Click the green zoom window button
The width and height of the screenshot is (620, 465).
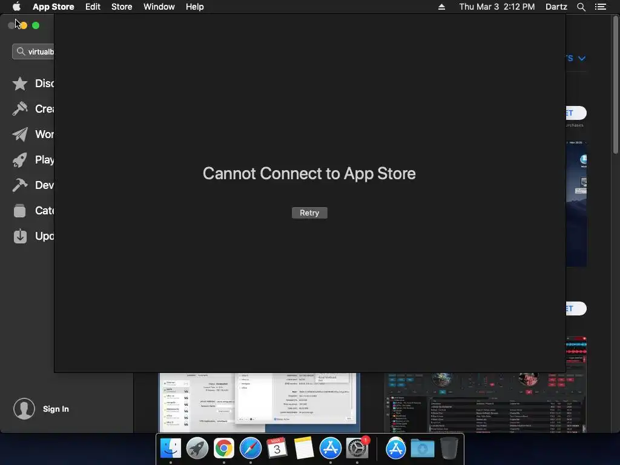point(36,25)
